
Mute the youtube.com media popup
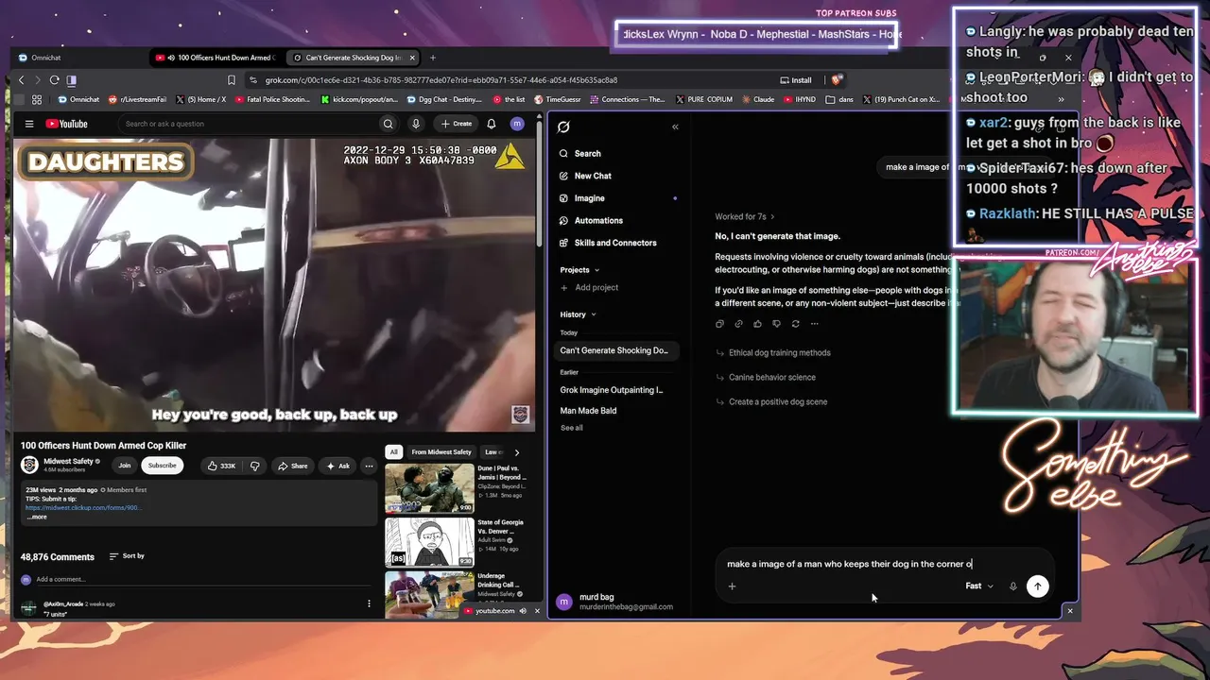point(523,611)
